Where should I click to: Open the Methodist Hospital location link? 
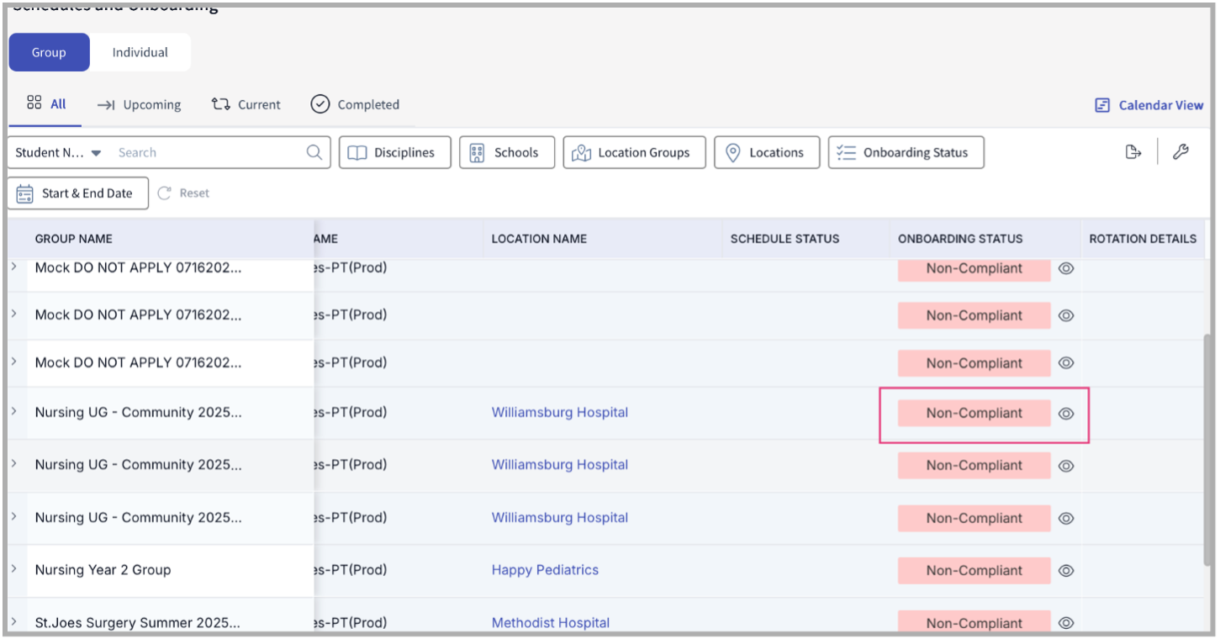pyautogui.click(x=550, y=623)
